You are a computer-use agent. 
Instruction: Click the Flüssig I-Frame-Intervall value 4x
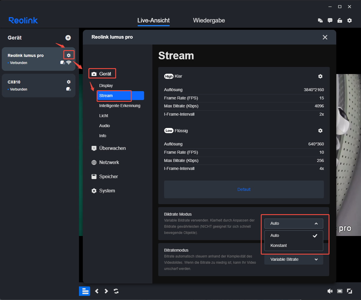(x=322, y=168)
